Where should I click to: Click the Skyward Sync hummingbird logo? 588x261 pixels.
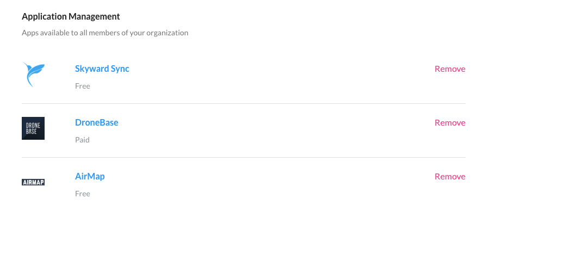coord(33,74)
